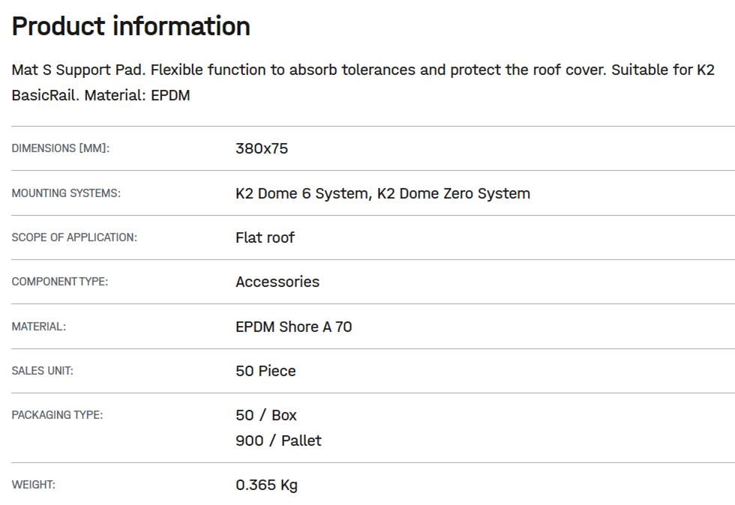The image size is (735, 505).
Task: Select the COMPONENT TYPE label
Action: pos(60,282)
